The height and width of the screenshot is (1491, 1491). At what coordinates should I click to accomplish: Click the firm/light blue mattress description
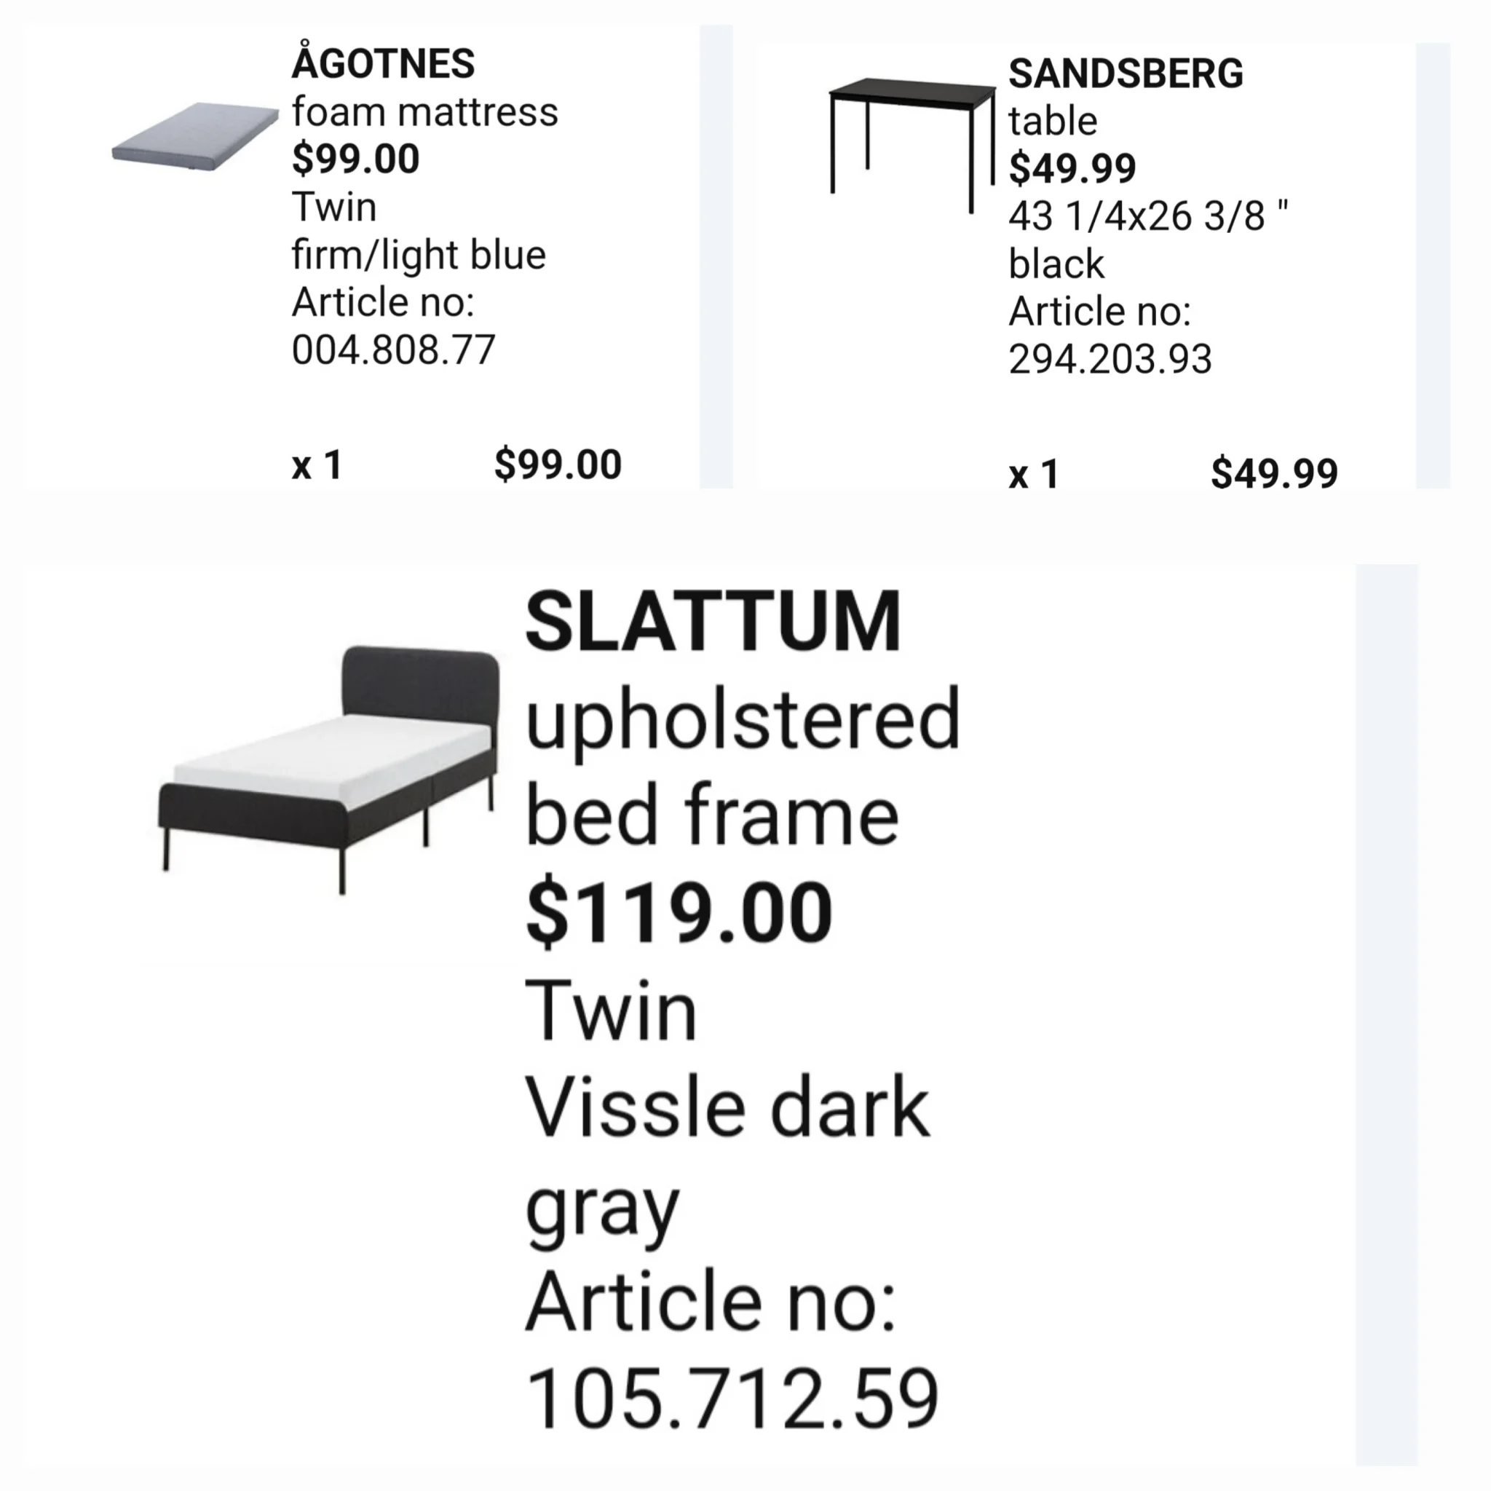(419, 255)
